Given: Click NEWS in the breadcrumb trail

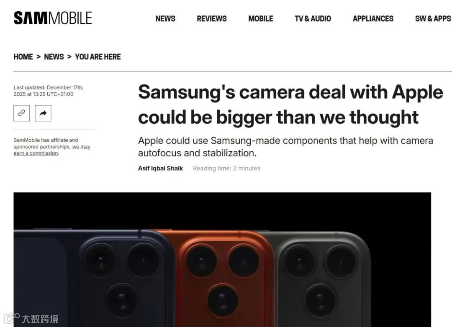Looking at the screenshot, I should (x=54, y=57).
